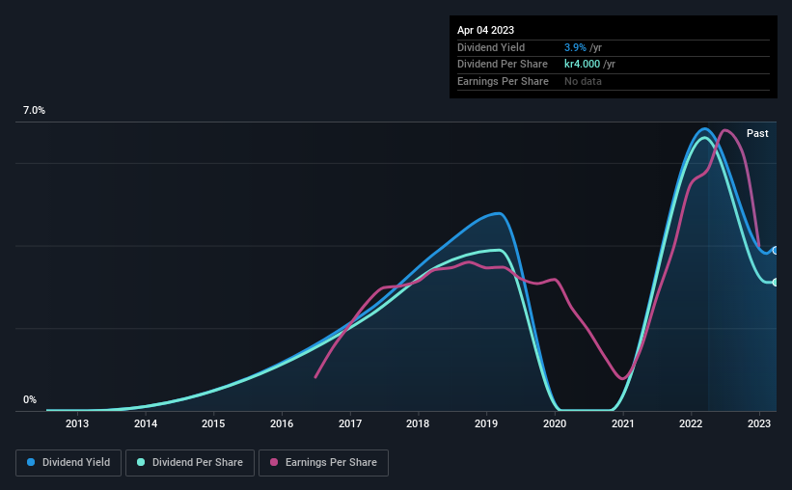This screenshot has height=490, width=792.
Task: Click the 7.0% y-axis label
Action: click(x=34, y=111)
